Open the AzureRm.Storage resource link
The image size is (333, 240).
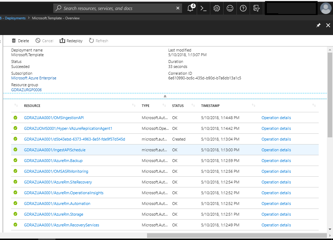(x=54, y=214)
